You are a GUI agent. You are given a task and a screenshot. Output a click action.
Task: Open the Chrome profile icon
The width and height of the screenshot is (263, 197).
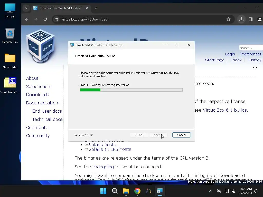(x=260, y=19)
